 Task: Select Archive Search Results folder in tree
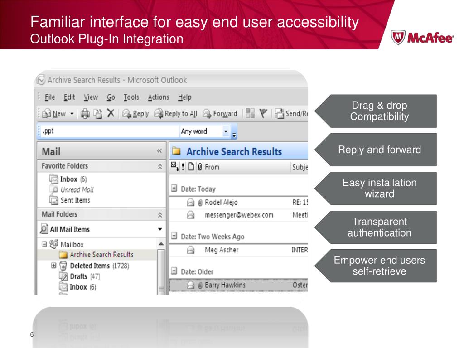96,255
